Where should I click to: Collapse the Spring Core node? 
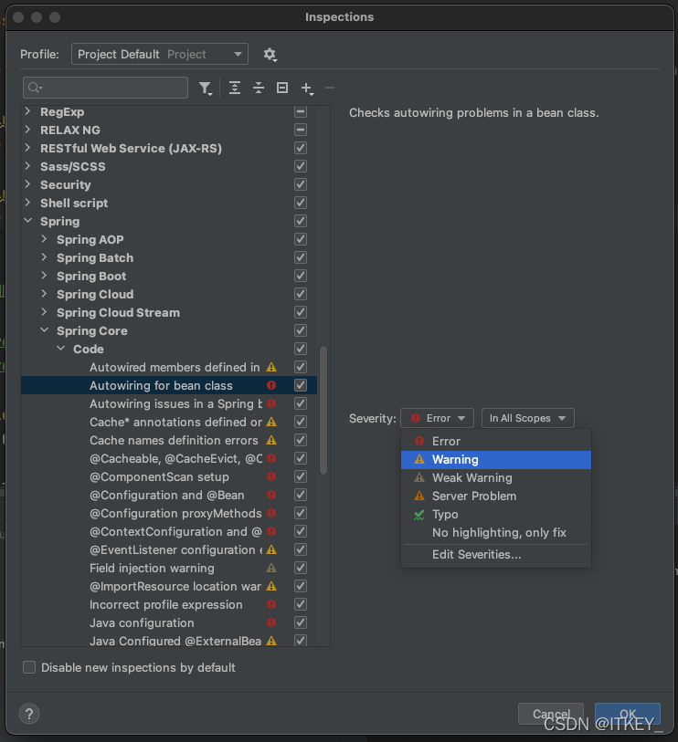point(44,330)
